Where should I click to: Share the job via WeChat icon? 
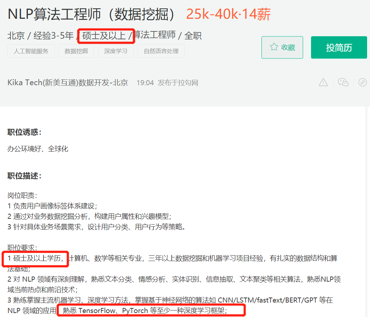[343, 82]
